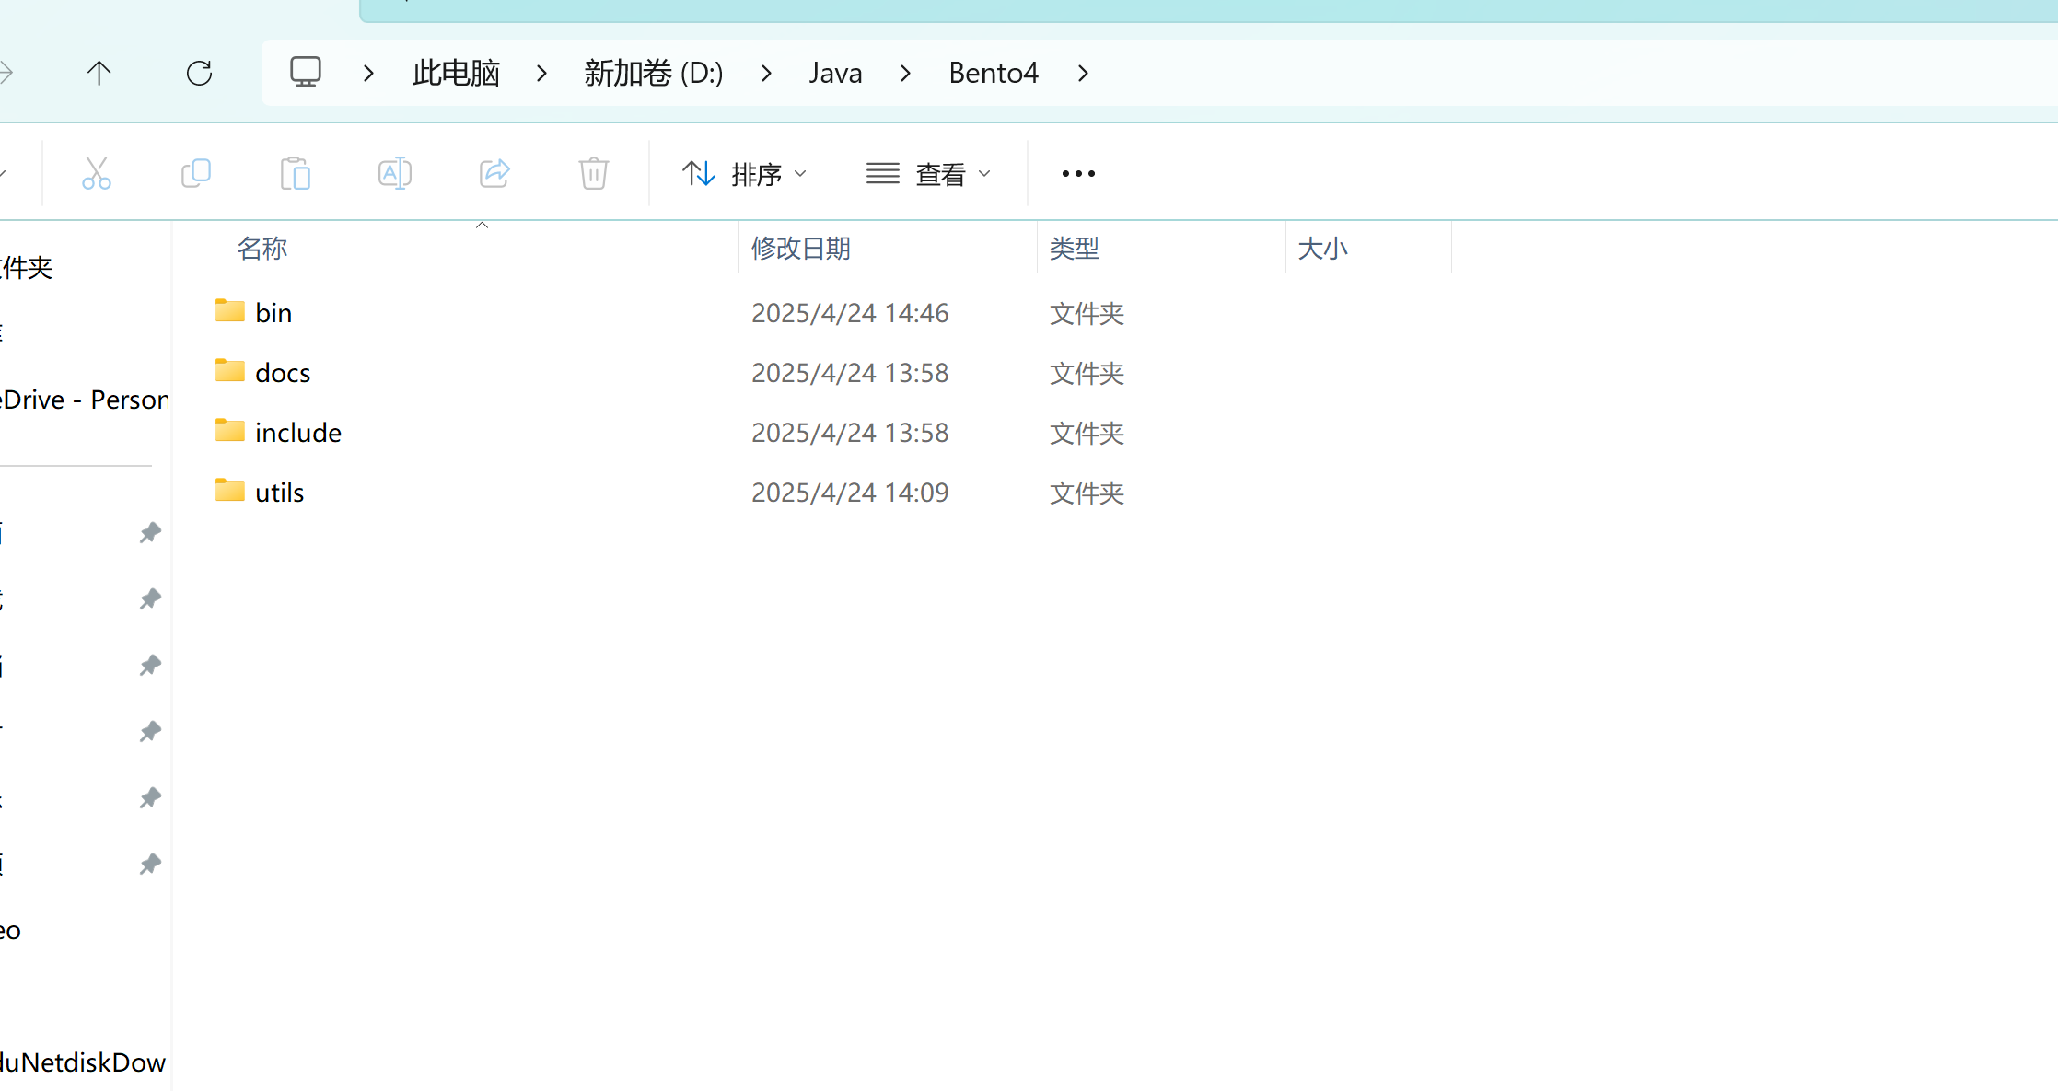The width and height of the screenshot is (2058, 1091).
Task: Click the Rename icon in toolbar
Action: pyautogui.click(x=395, y=173)
